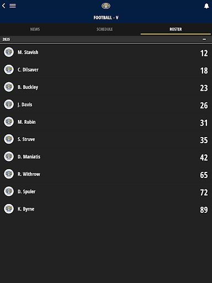The width and height of the screenshot is (212, 283).
Task: Tap the team logo in header
Action: (106, 6)
